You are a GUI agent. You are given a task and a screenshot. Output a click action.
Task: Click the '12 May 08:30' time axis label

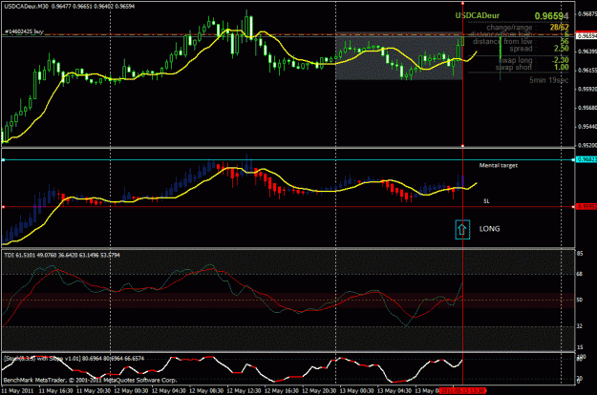click(206, 391)
